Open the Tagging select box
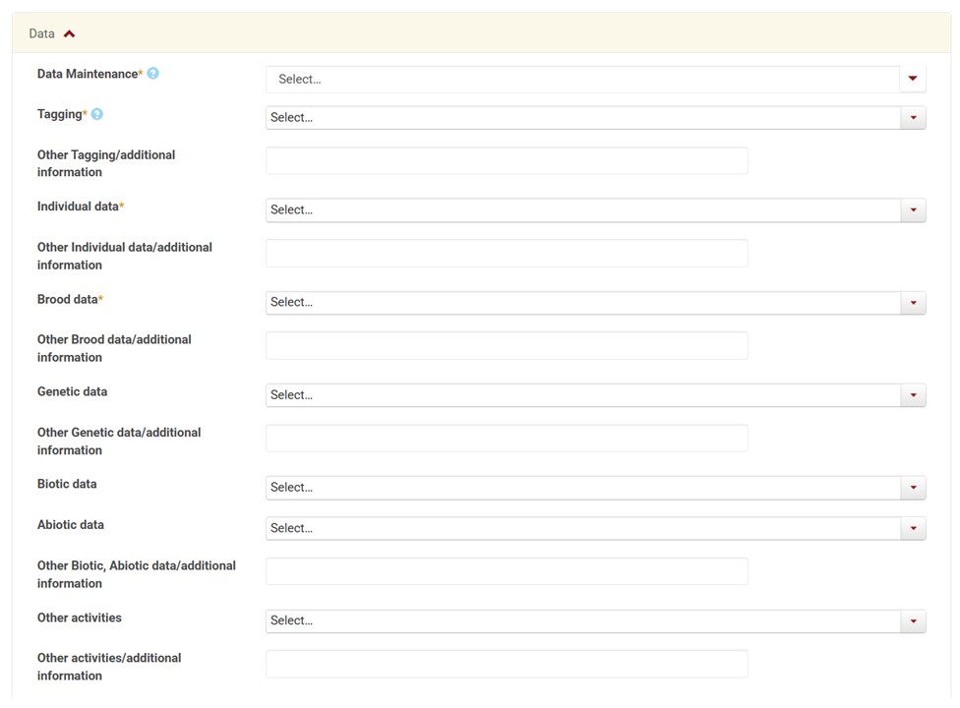 pos(582,118)
